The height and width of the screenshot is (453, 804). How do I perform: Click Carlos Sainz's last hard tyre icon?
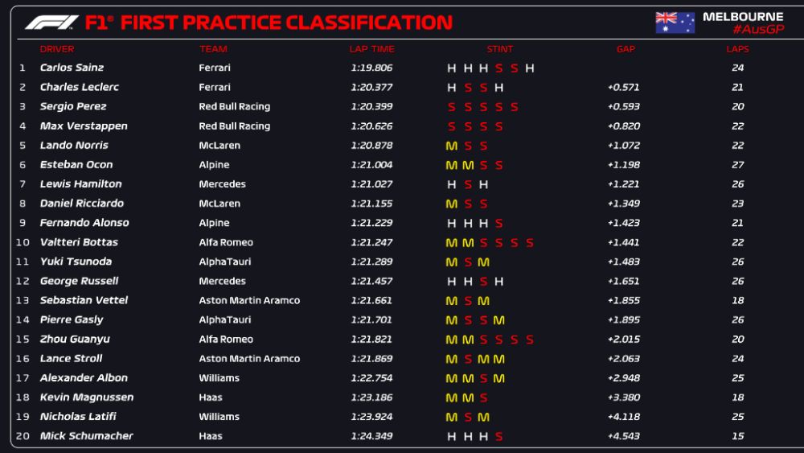coord(530,68)
